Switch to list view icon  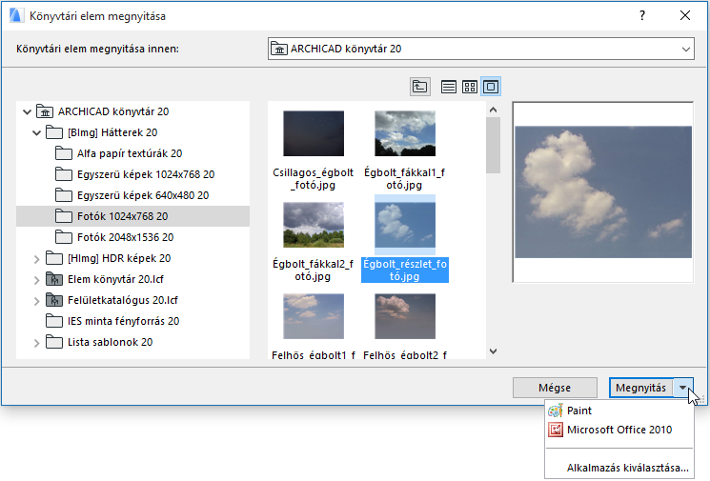click(448, 87)
